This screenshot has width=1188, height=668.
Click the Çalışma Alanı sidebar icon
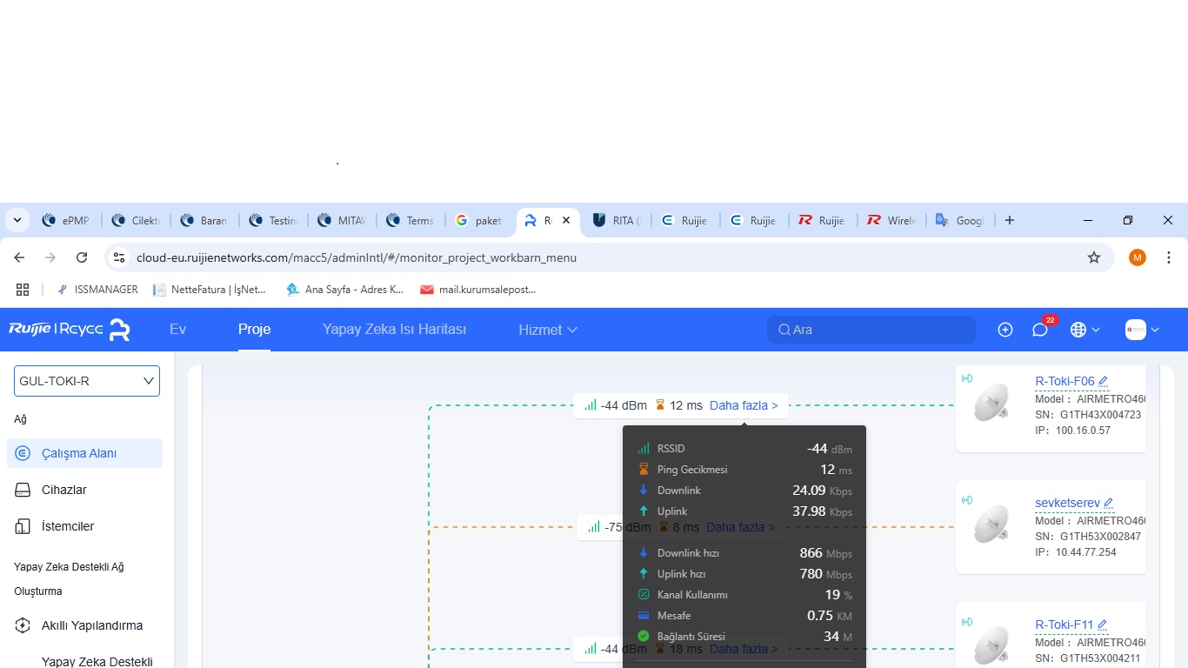pos(23,453)
